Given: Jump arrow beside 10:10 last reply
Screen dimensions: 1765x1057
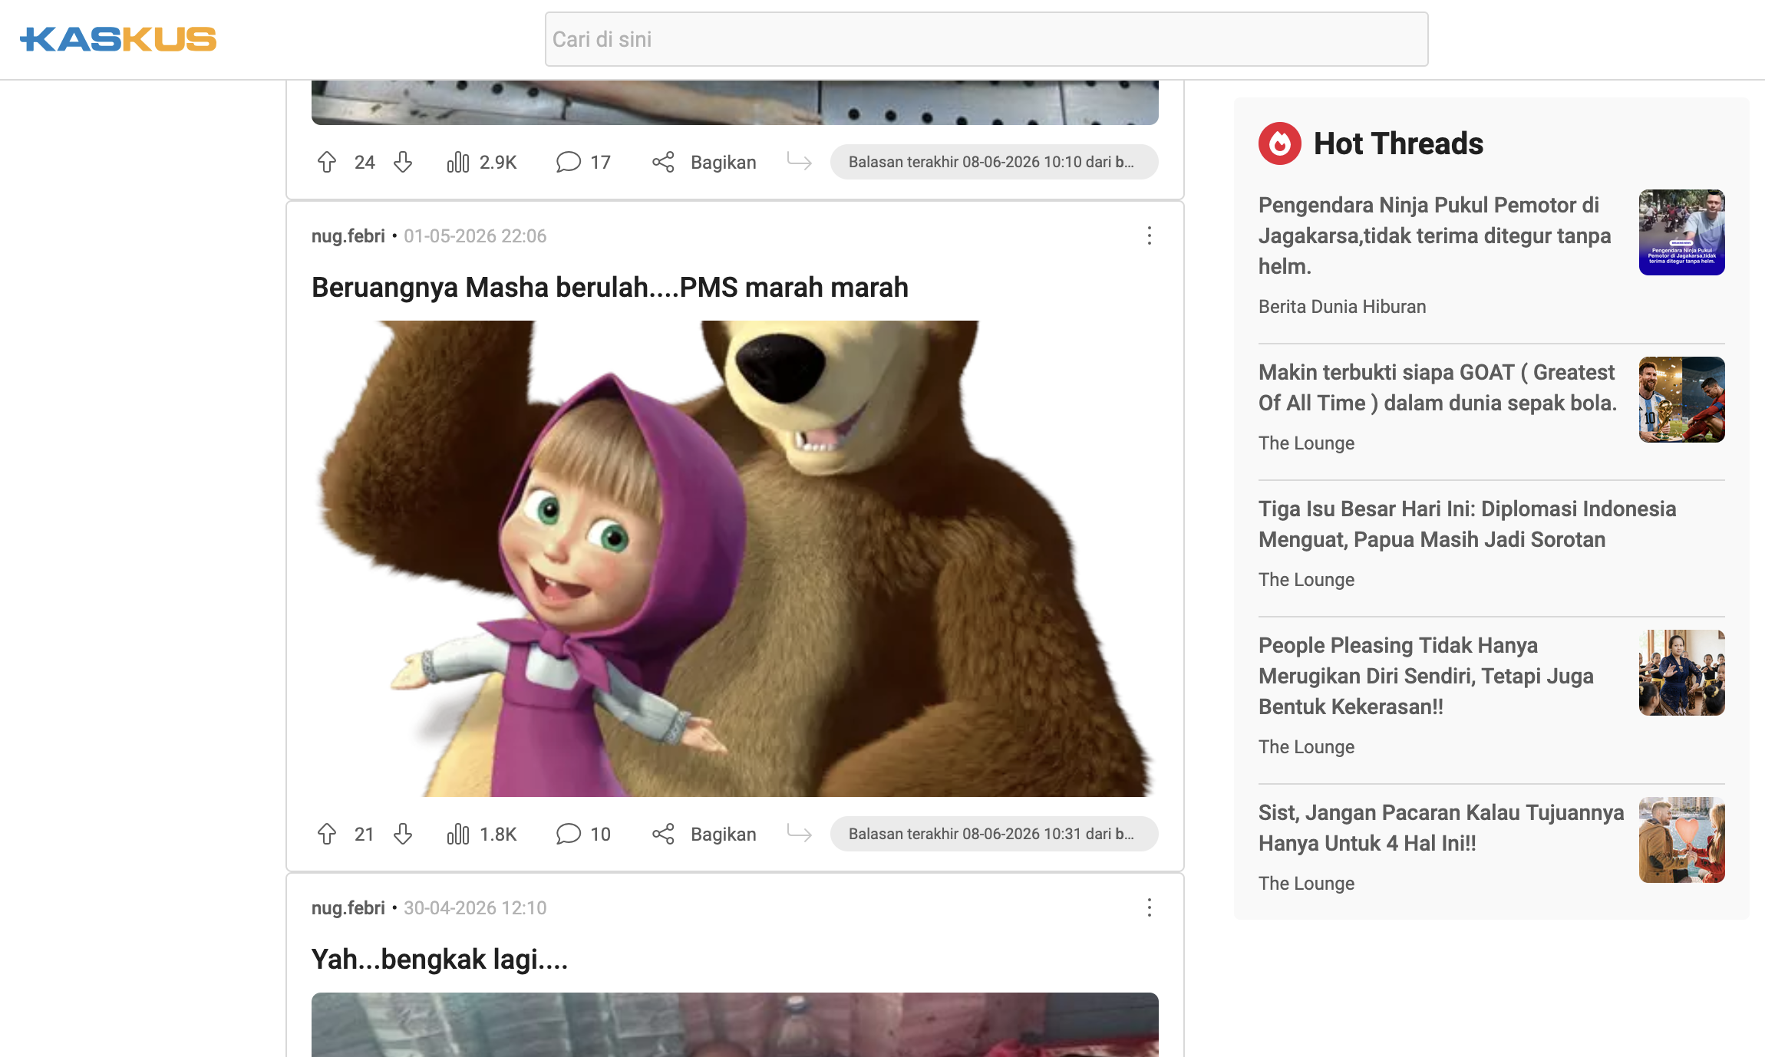Looking at the screenshot, I should pos(800,162).
